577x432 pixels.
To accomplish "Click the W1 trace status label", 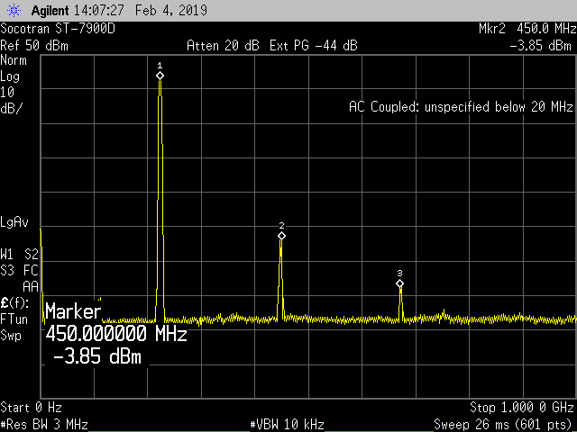I will [7, 254].
